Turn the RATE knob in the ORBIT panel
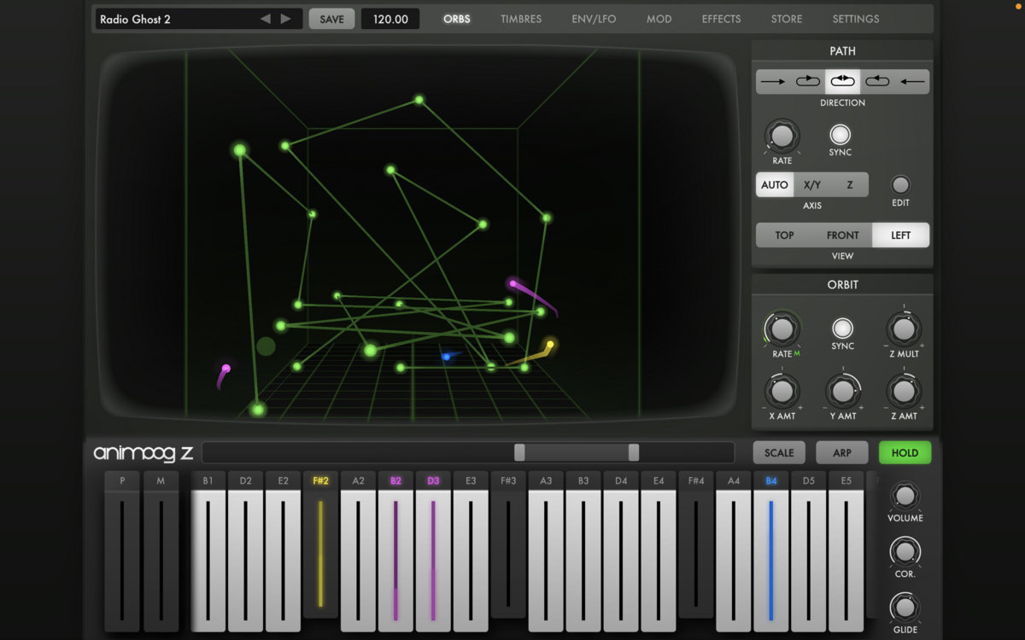This screenshot has width=1025, height=640. pyautogui.click(x=781, y=329)
